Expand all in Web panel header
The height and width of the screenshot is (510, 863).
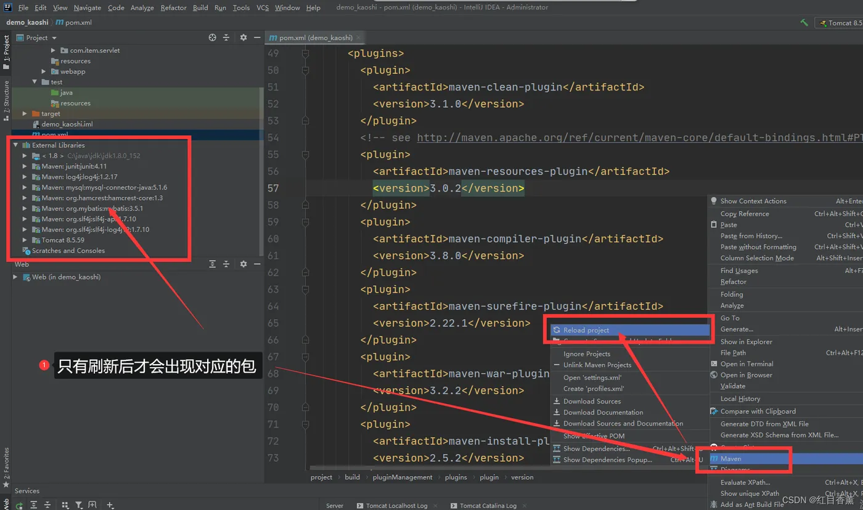coord(213,264)
